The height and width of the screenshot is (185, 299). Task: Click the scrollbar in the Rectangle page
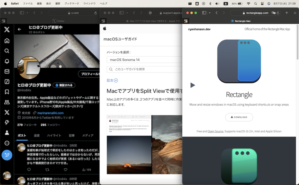297,42
